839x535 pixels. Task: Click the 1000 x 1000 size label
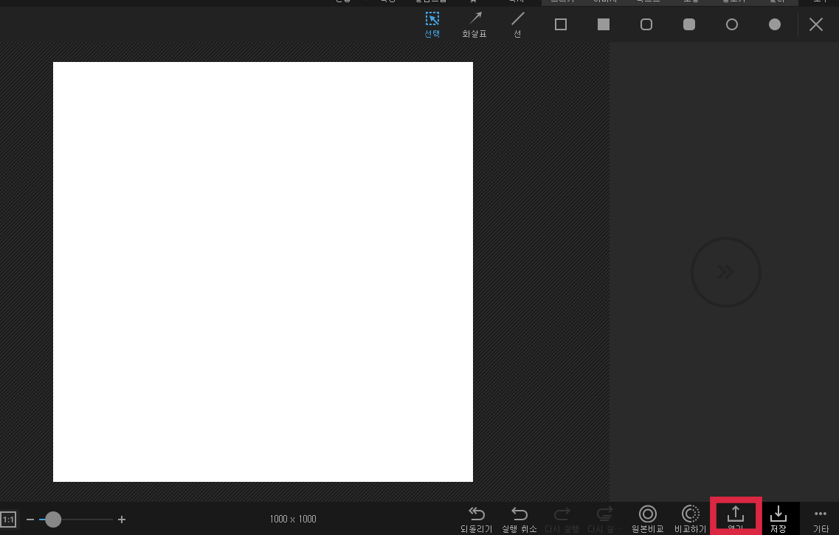(x=293, y=519)
